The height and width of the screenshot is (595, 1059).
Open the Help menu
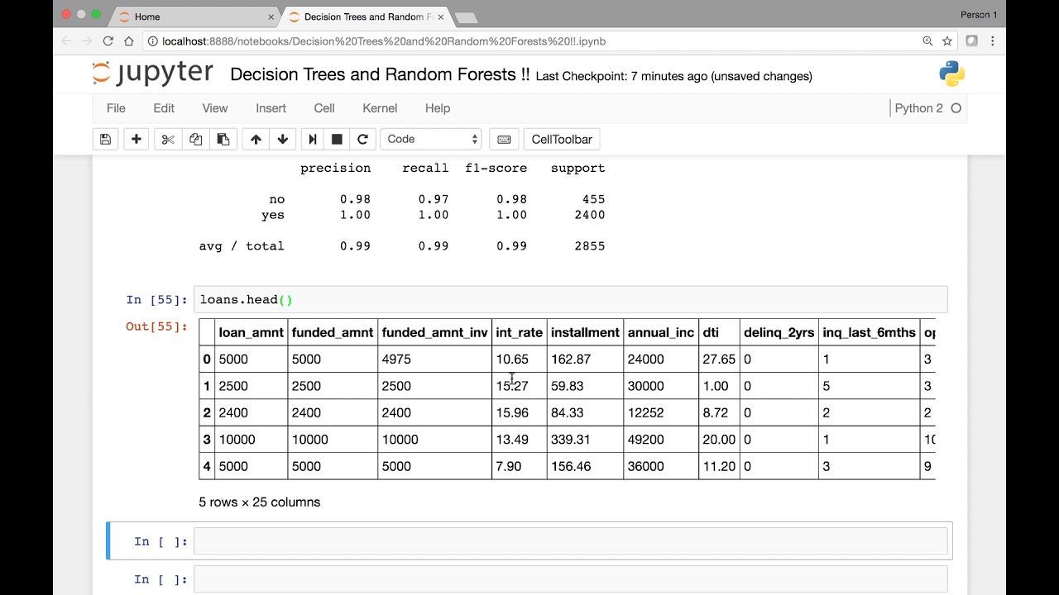click(x=438, y=108)
